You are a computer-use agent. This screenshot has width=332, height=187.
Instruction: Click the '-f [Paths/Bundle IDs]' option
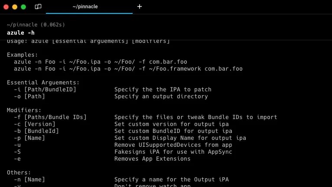(x=50, y=117)
